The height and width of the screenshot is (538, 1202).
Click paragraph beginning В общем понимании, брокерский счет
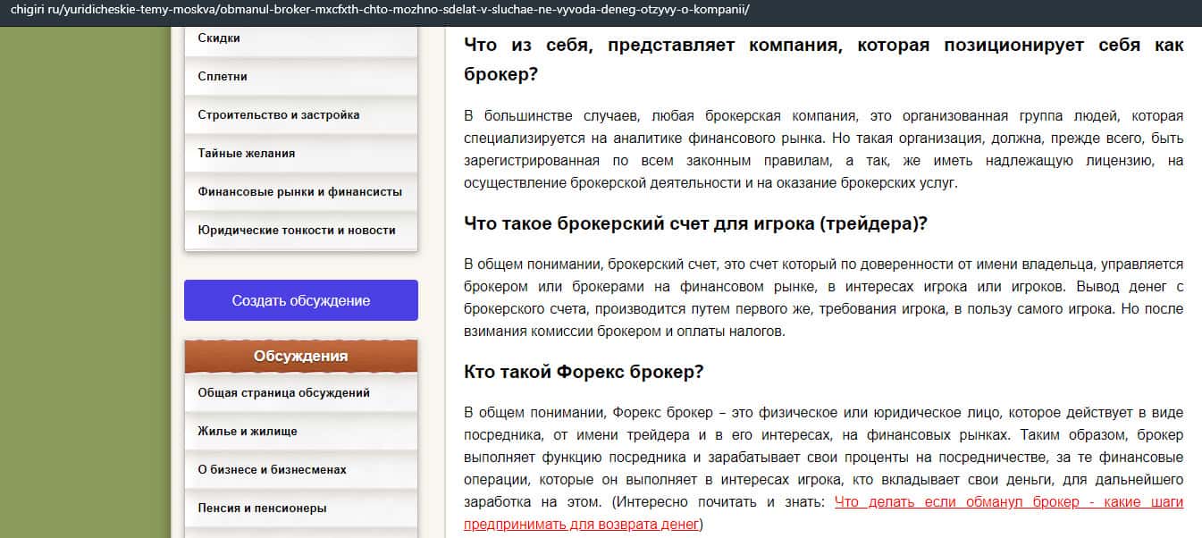[x=823, y=298]
